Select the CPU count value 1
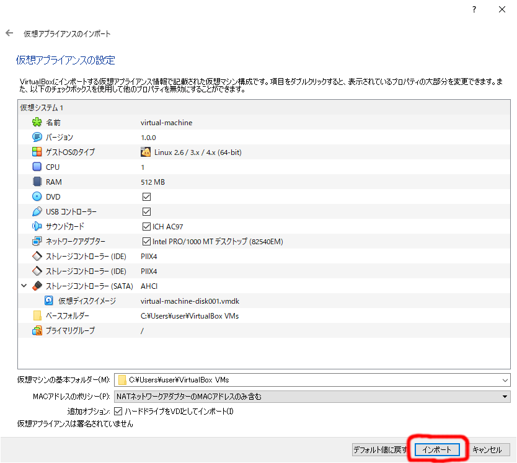This screenshot has height=463, width=517. (x=143, y=167)
